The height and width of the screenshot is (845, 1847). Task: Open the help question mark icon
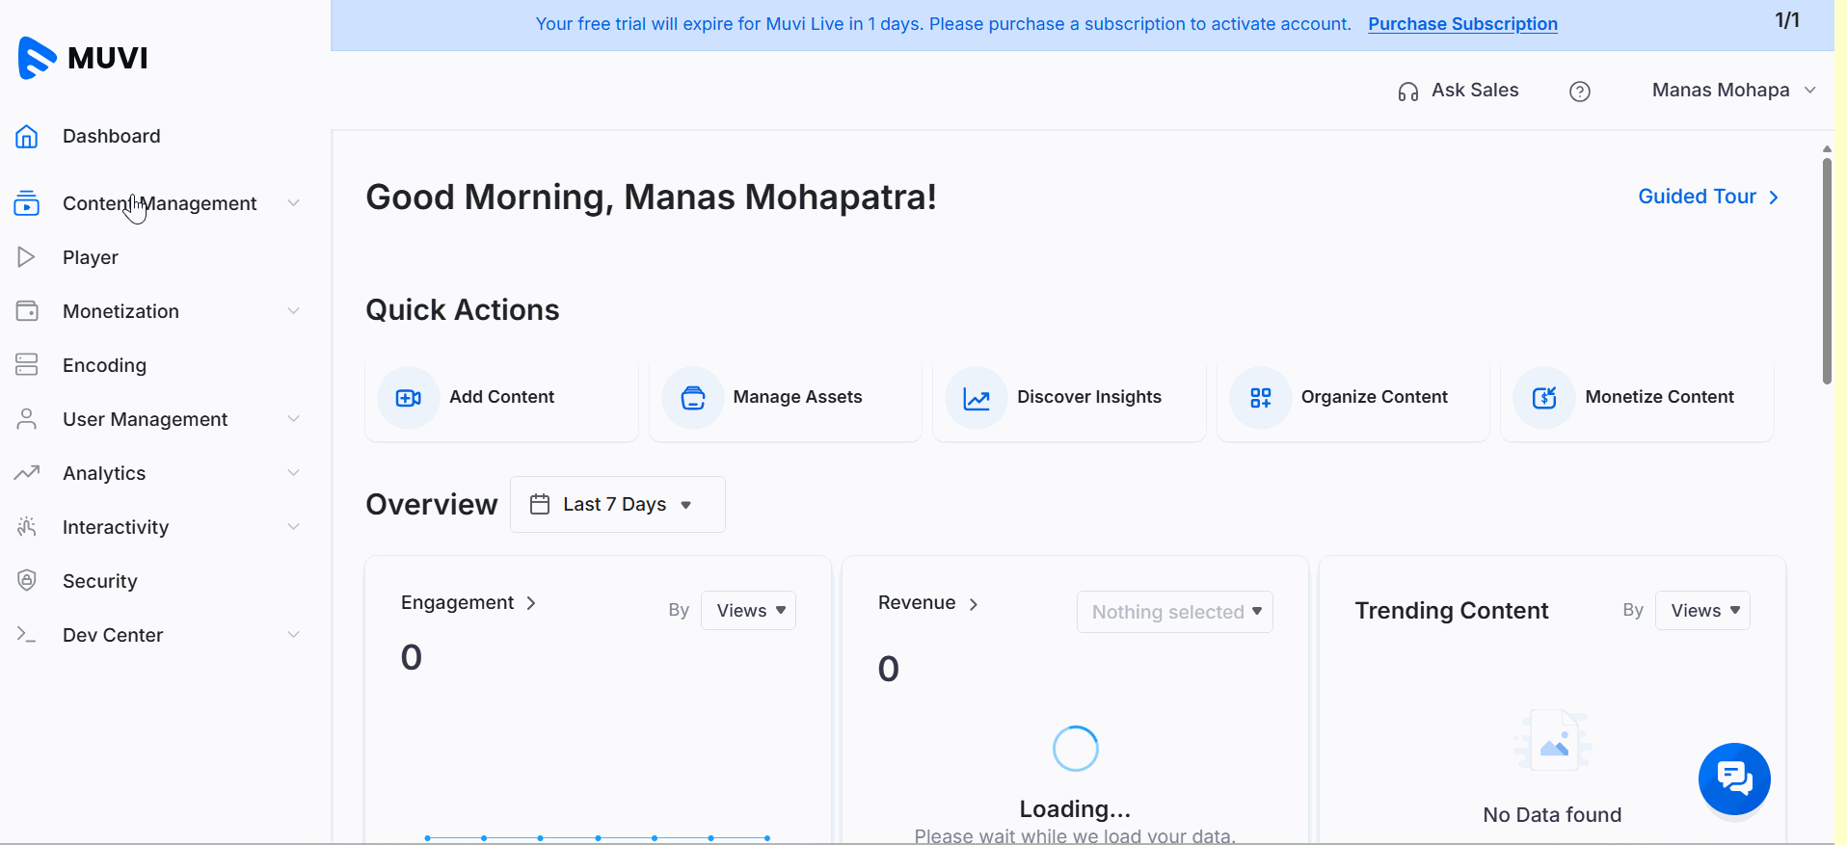coord(1579,92)
